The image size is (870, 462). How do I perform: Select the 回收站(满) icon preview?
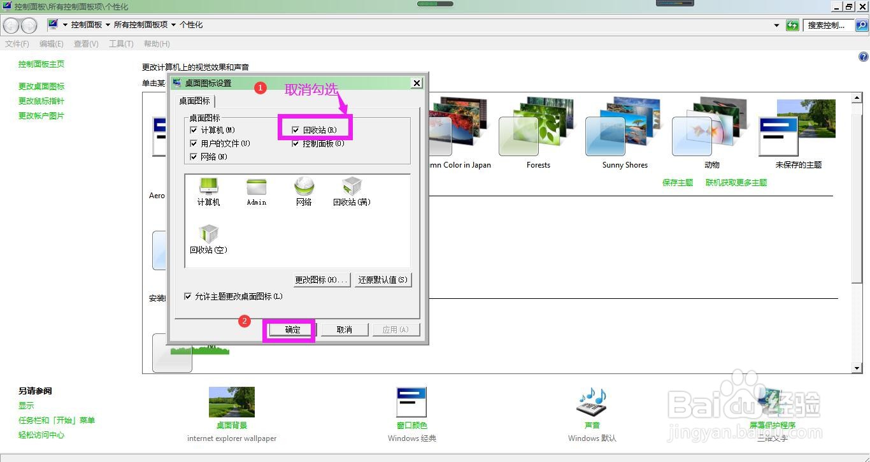pyautogui.click(x=352, y=188)
